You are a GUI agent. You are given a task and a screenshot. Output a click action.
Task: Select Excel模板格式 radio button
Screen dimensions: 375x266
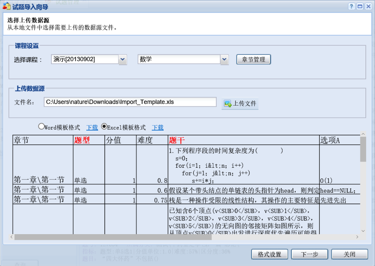point(104,126)
